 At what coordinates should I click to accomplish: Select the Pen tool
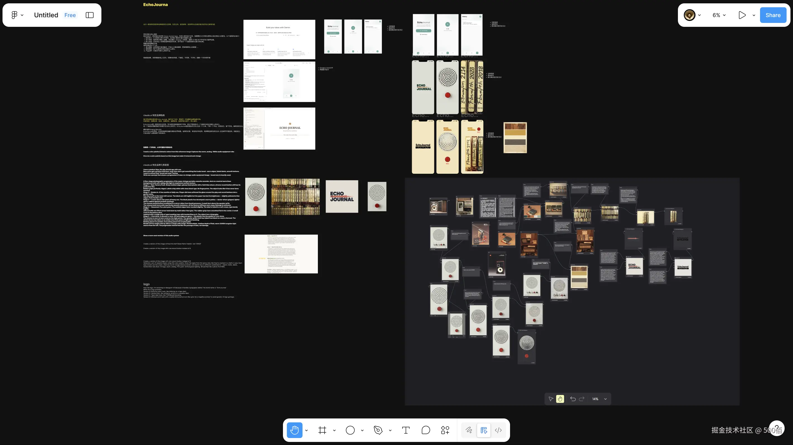[x=378, y=430]
